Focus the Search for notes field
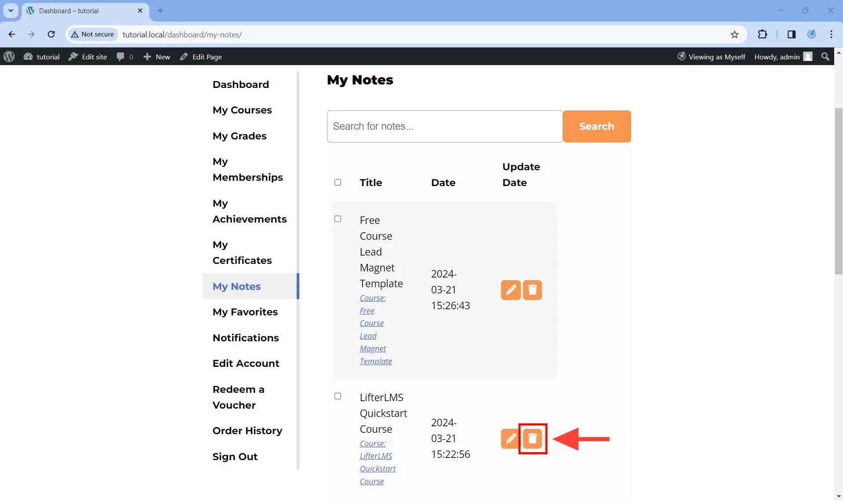The width and height of the screenshot is (843, 501). [445, 126]
